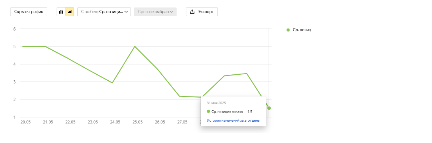
Task: Click the y-axis label 1
Action: (x=14, y=117)
